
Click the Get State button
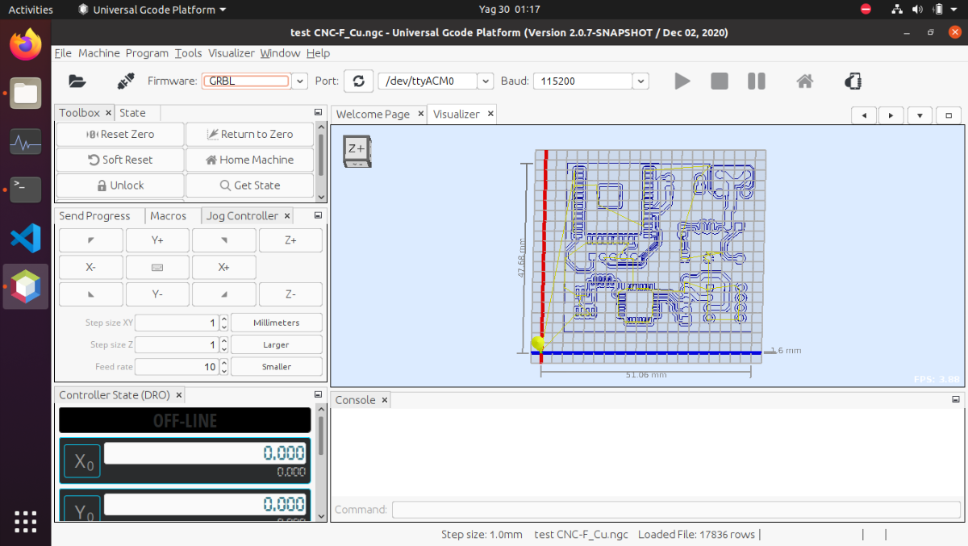click(250, 185)
